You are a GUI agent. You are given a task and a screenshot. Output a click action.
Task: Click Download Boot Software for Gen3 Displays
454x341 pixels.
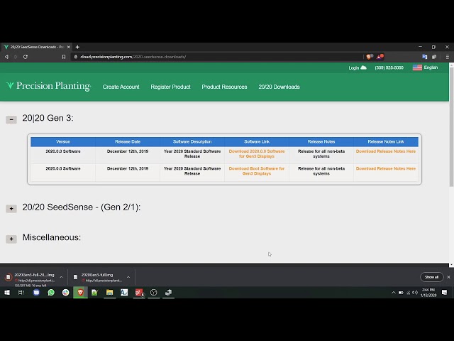[256, 170]
